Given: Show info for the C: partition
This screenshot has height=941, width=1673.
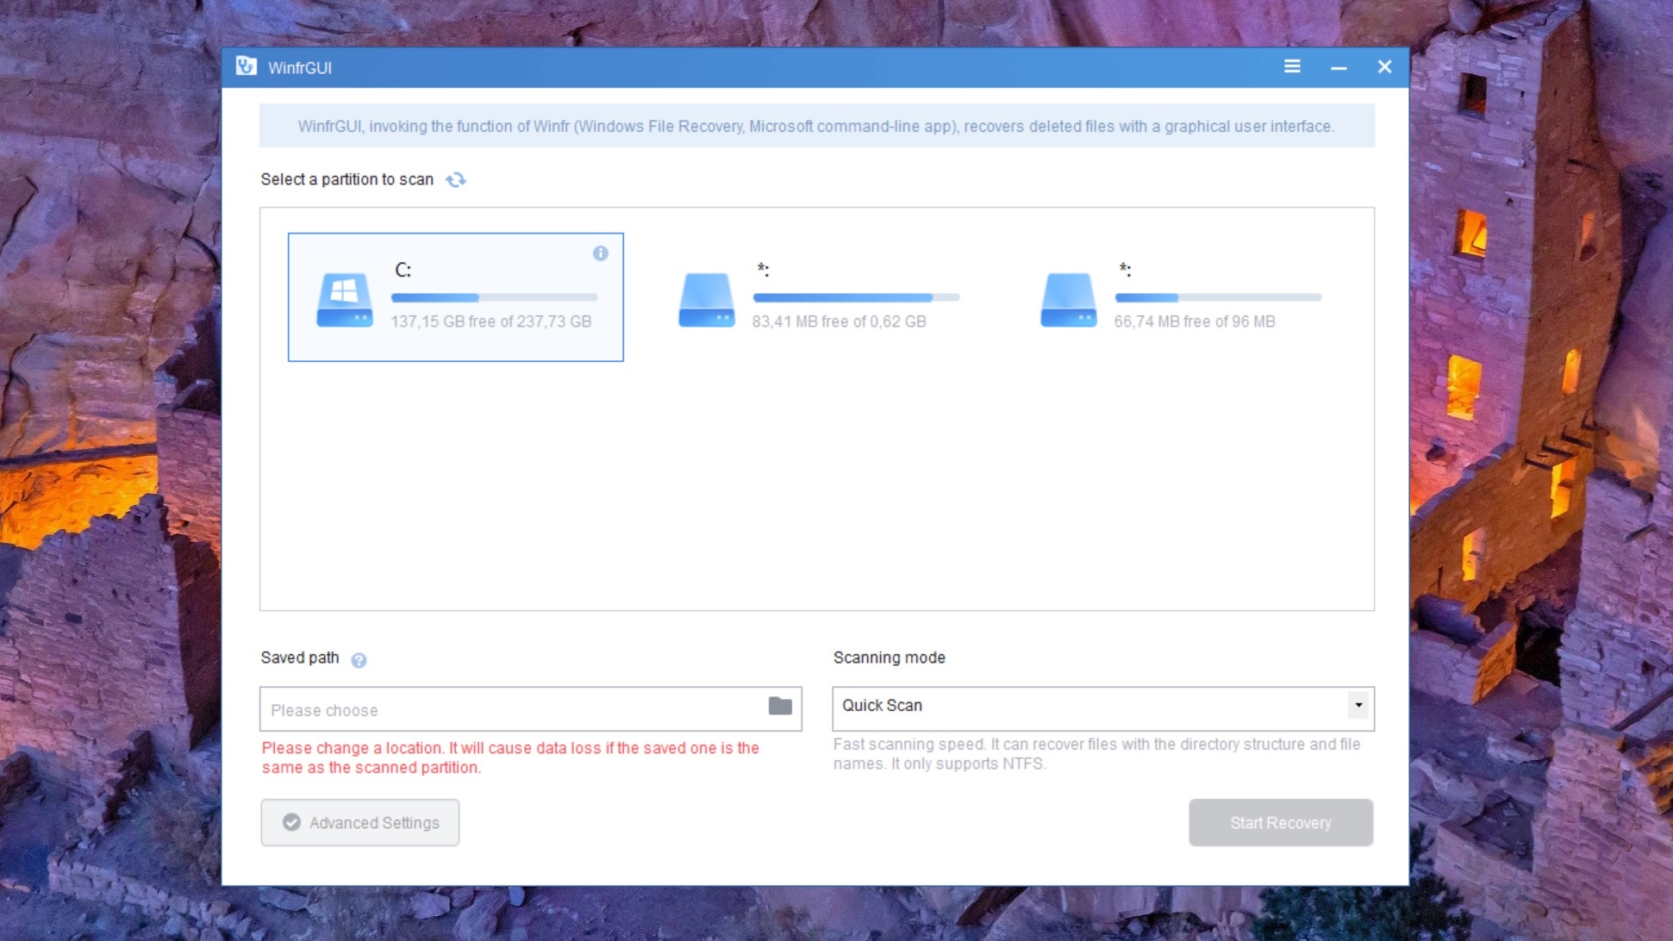Looking at the screenshot, I should [x=601, y=252].
